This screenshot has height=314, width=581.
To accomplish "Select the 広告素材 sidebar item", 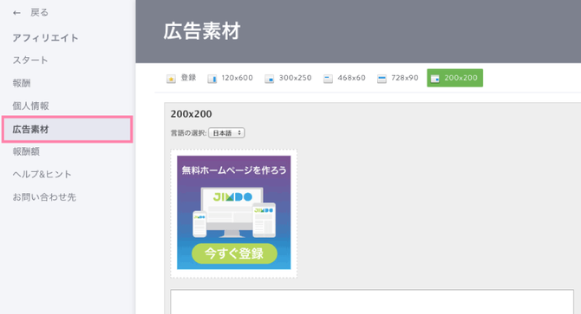I will tap(67, 129).
